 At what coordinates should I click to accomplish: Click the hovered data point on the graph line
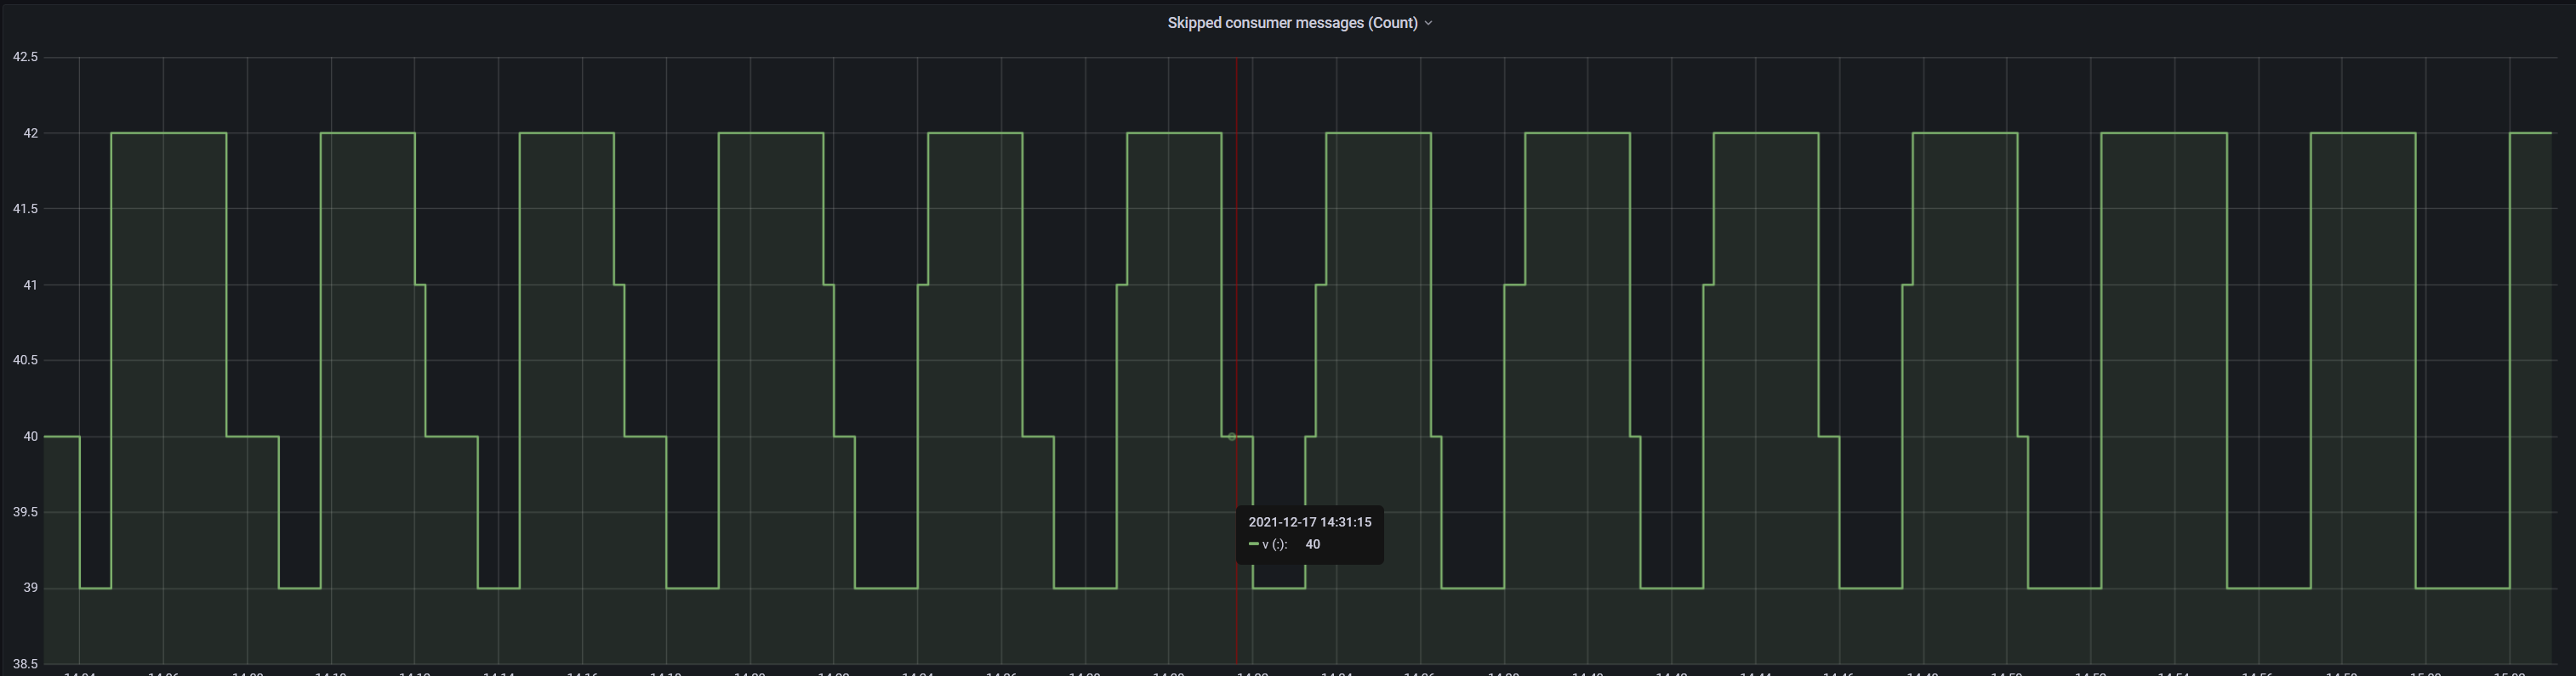click(x=1232, y=437)
